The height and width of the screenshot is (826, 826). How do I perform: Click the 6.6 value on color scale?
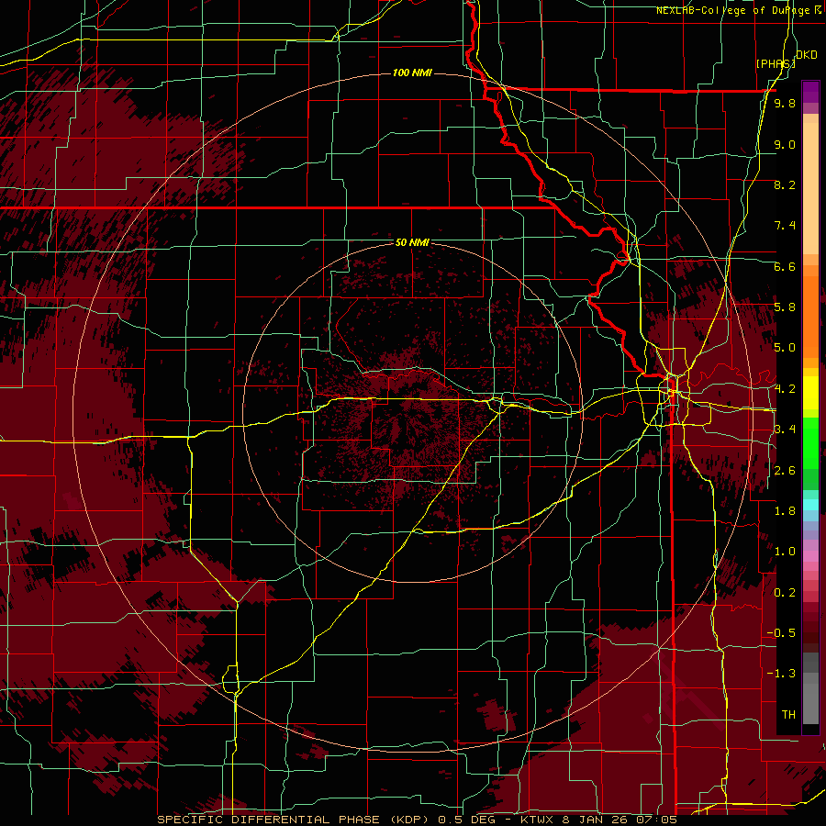tap(785, 266)
